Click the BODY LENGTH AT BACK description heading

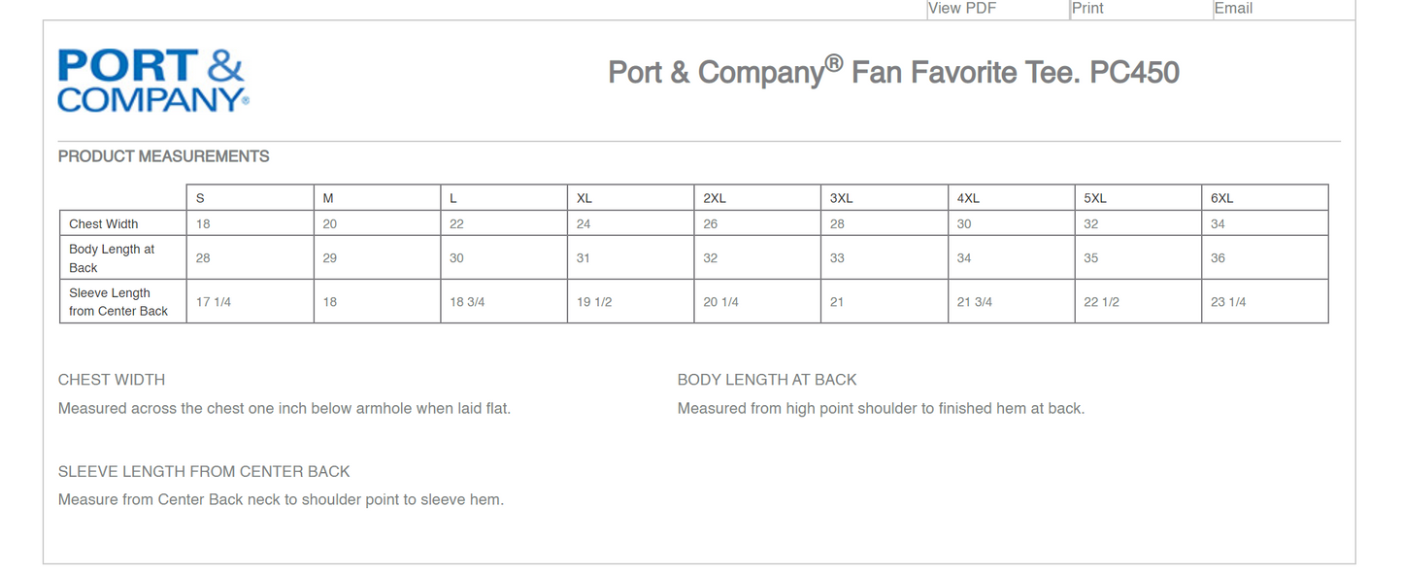pyautogui.click(x=767, y=380)
